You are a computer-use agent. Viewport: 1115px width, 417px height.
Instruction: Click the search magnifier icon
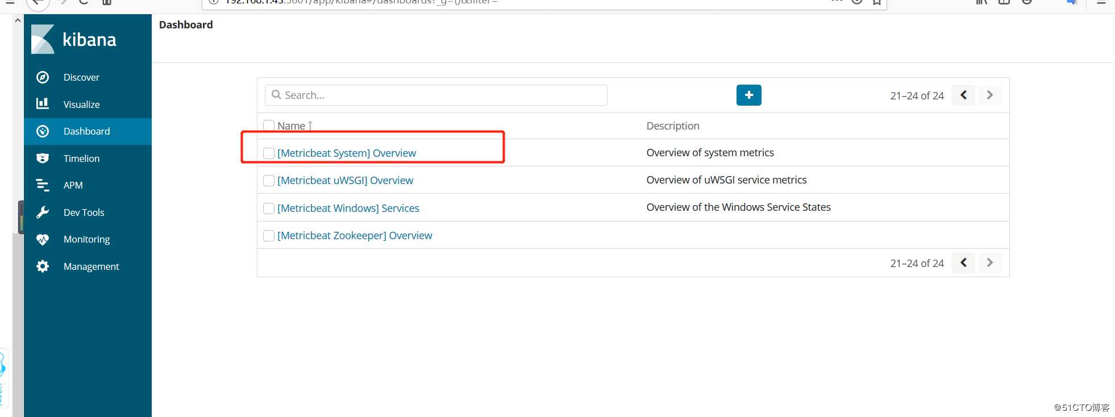(276, 95)
